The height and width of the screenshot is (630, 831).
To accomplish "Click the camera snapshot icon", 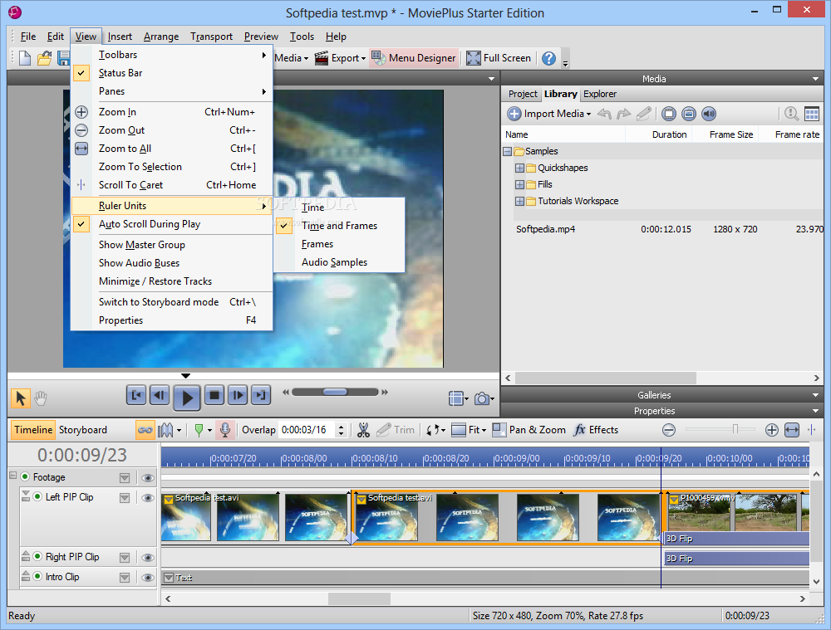I will (x=482, y=398).
